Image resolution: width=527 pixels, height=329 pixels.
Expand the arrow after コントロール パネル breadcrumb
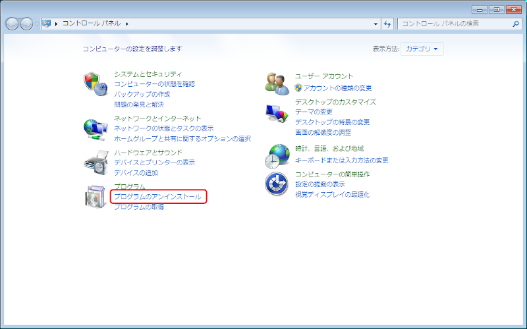tap(127, 24)
